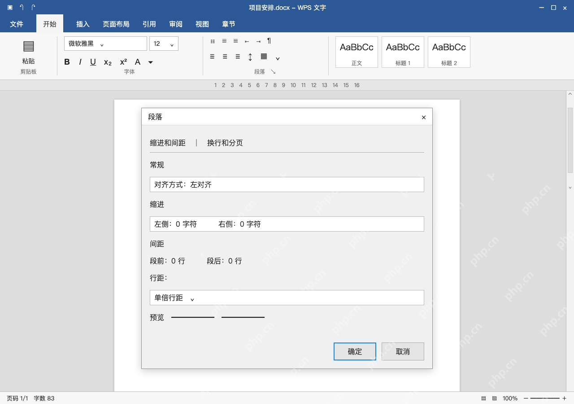The width and height of the screenshot is (574, 404).
Task: Decrease indent with the left arrow icon
Action: pyautogui.click(x=247, y=41)
